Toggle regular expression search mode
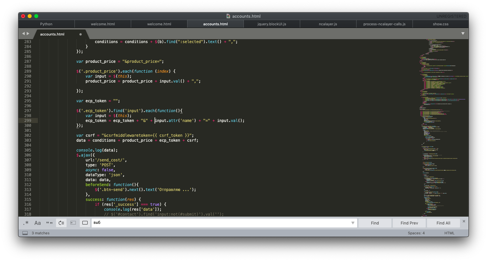Screen dimensions: 487x261 (26, 223)
